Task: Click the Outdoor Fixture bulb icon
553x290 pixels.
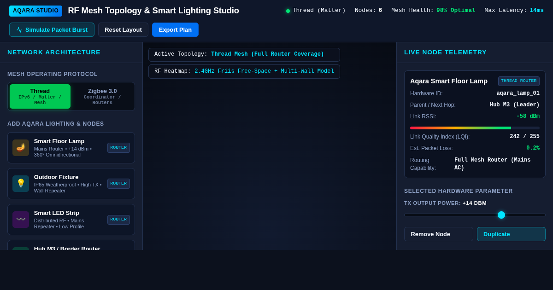Action: [x=21, y=183]
